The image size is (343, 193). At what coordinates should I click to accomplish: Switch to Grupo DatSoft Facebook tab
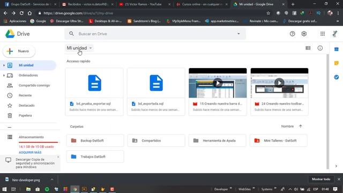pos(30,4)
